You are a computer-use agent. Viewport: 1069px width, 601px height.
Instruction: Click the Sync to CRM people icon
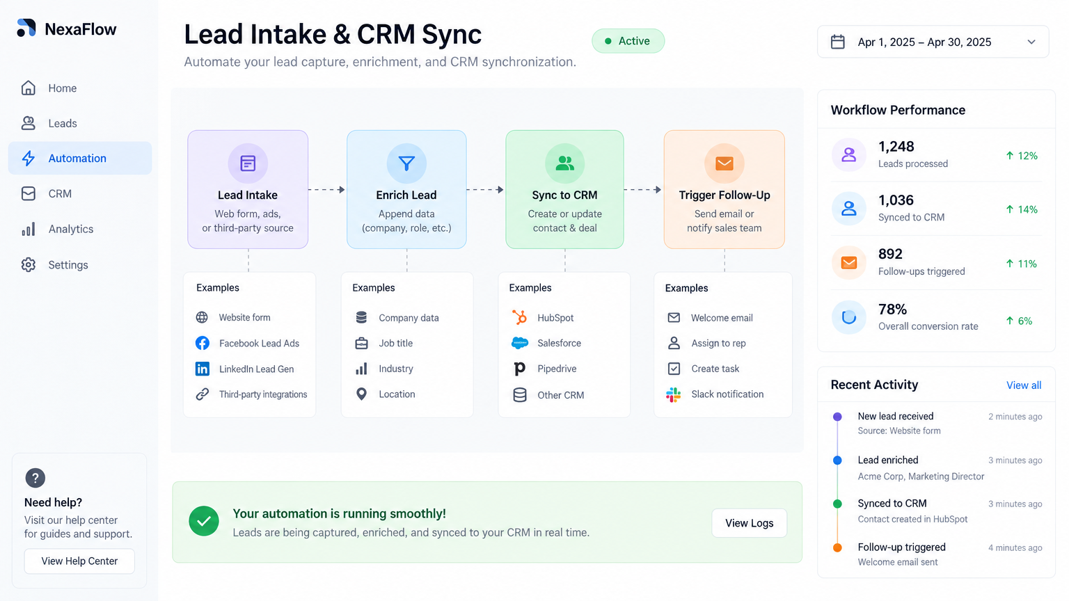click(565, 163)
